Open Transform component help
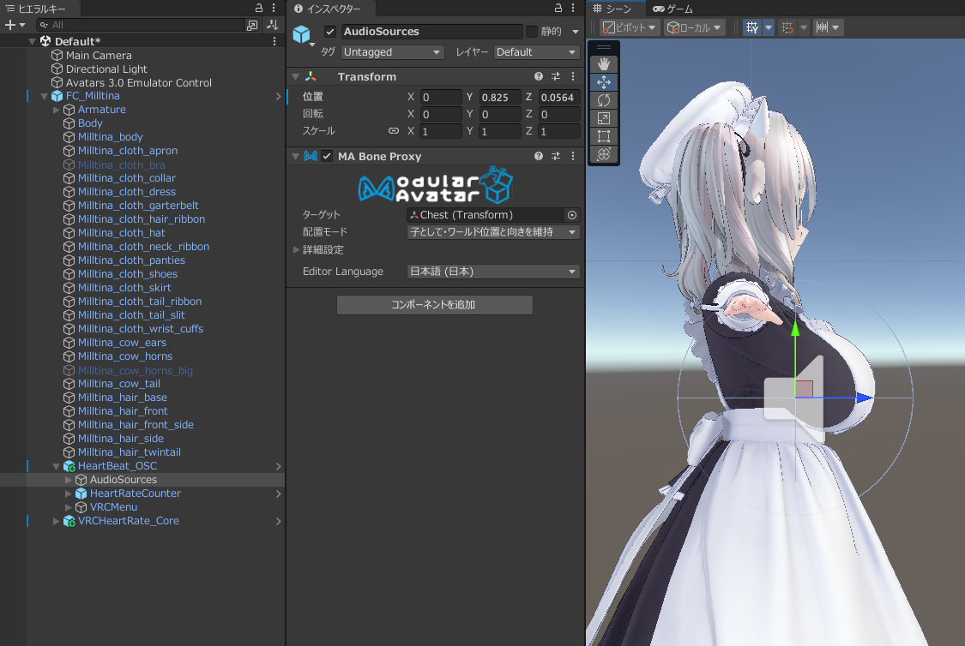The width and height of the screenshot is (965, 646). pos(539,76)
